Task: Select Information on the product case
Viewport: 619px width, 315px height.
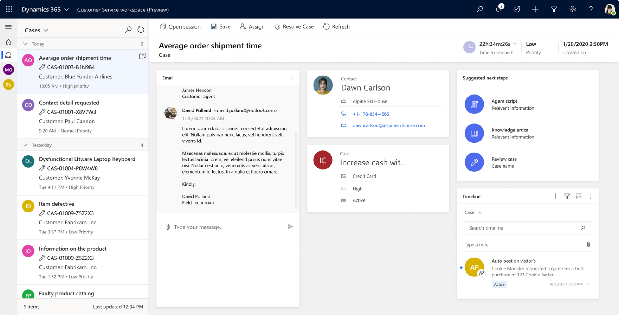Action: click(83, 262)
